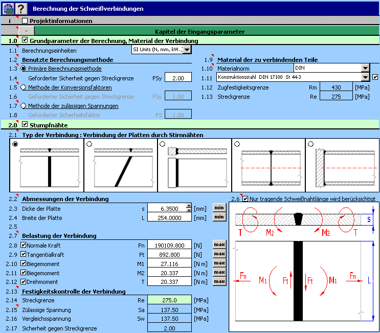Screen dimensions: 380x333
Task: Click disabled FSy 1.50 conversion factor field
Action: [x=178, y=96]
